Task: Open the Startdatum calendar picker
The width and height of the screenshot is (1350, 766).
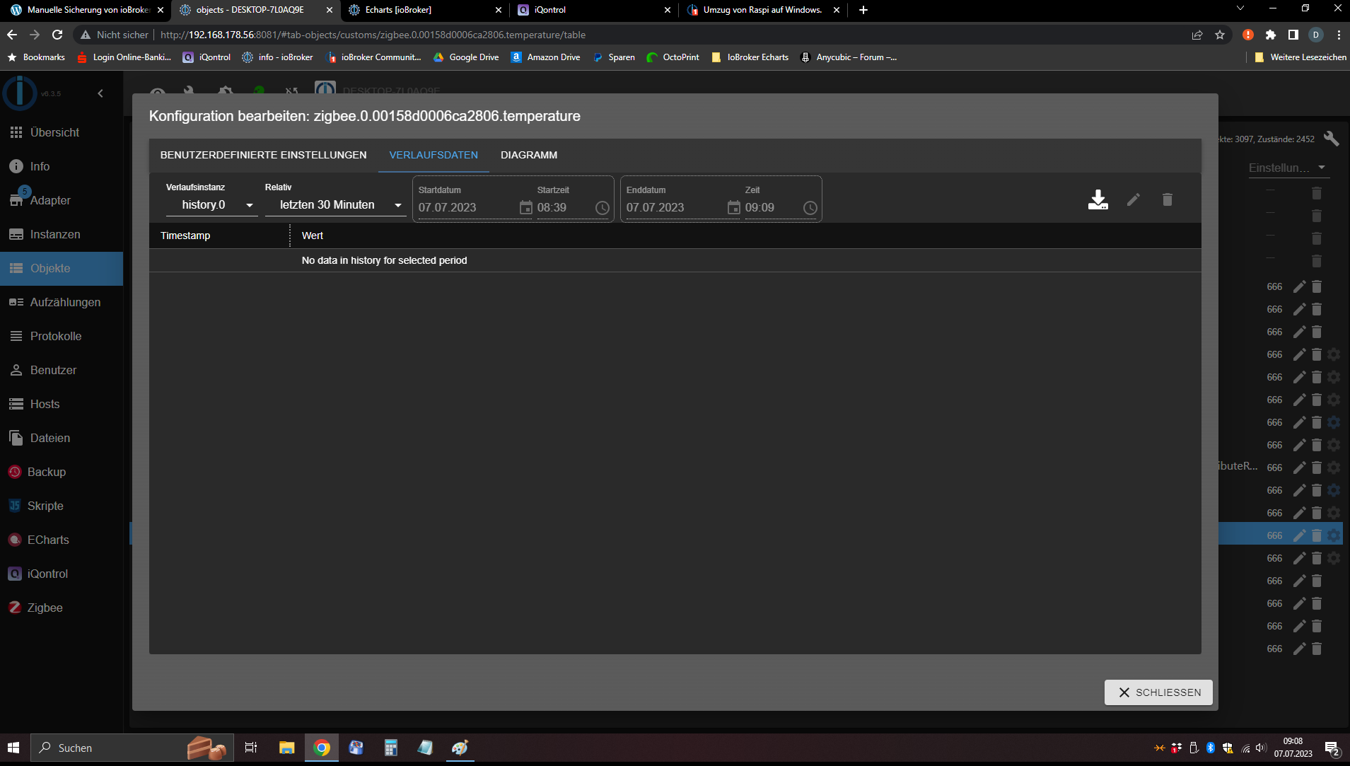Action: click(x=526, y=207)
